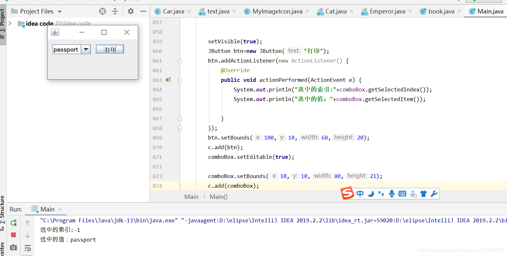Screen dimensions: 507x256
Task: Click line number 874 in gutter
Action: pos(157,186)
